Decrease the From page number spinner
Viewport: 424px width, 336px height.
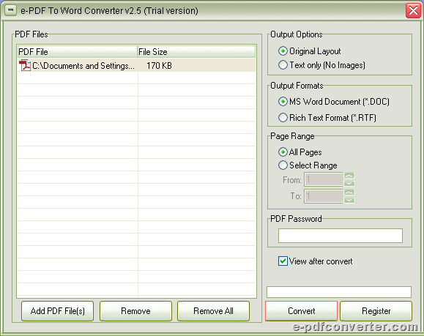coord(349,183)
